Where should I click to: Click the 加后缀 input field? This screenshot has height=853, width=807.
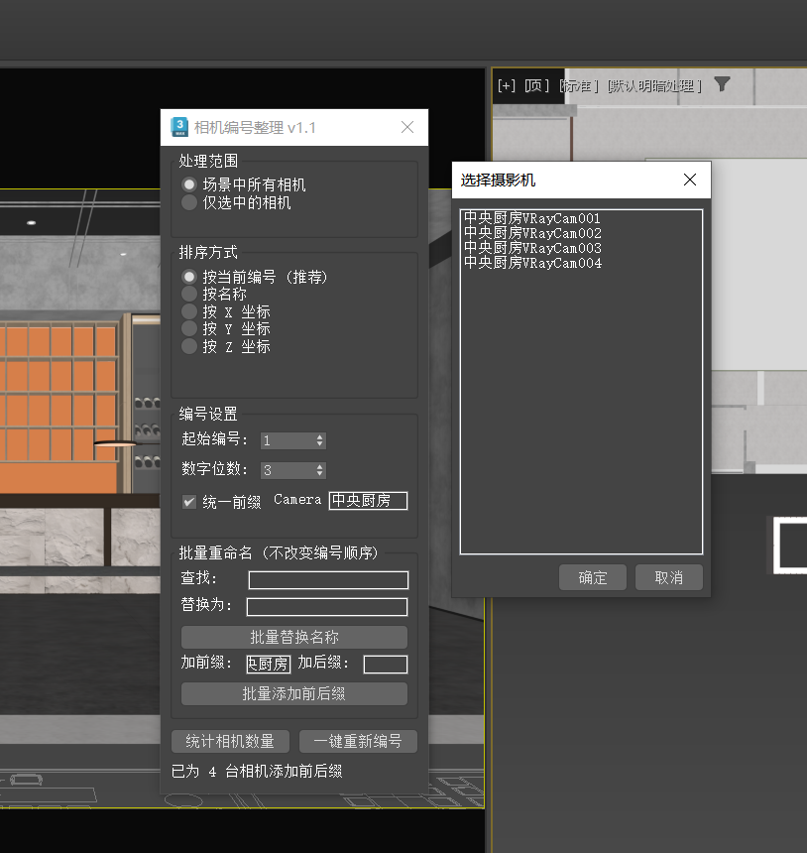pyautogui.click(x=386, y=664)
